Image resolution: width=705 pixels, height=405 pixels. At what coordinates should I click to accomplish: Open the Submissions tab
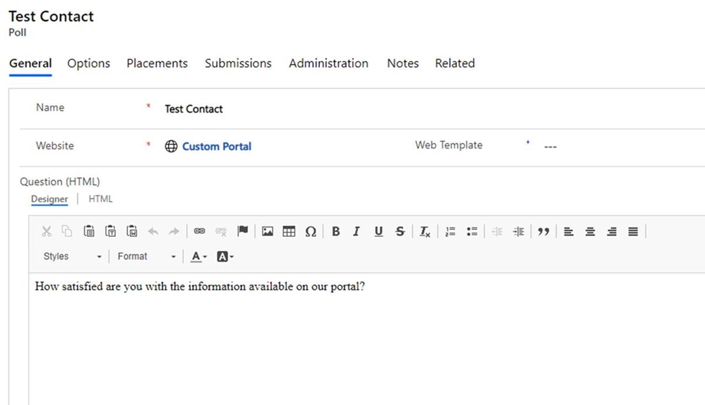pyautogui.click(x=238, y=63)
